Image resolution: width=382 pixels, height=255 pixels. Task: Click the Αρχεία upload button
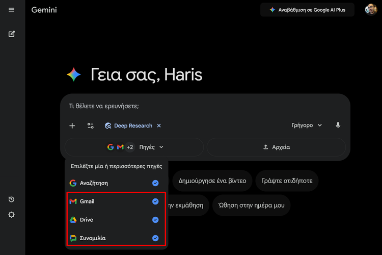(x=277, y=147)
